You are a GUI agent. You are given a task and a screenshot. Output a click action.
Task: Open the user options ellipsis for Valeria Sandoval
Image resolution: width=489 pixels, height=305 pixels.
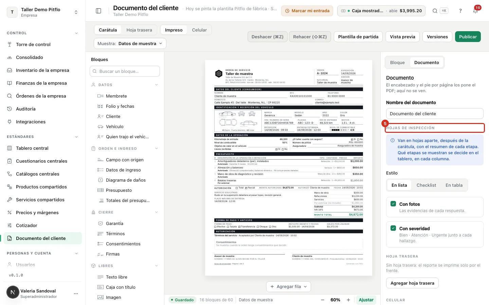click(x=76, y=293)
